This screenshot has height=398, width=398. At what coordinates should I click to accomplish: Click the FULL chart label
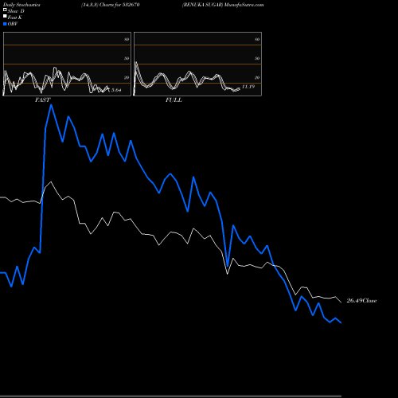[174, 100]
